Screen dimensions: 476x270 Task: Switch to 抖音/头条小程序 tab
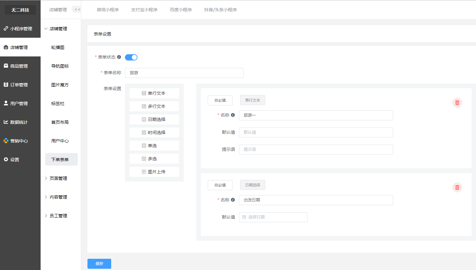[221, 10]
